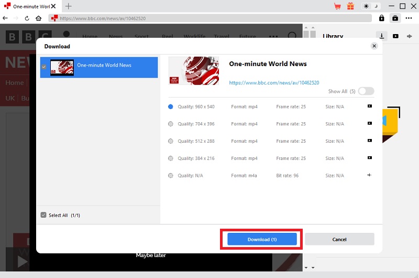
Task: Click the BBC page video play button
Action: pyautogui.click(x=23, y=262)
